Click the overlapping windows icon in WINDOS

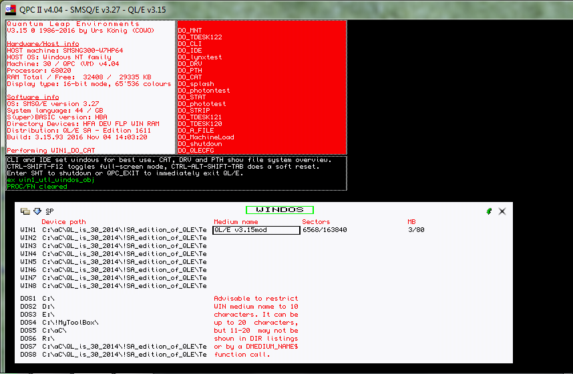25,211
